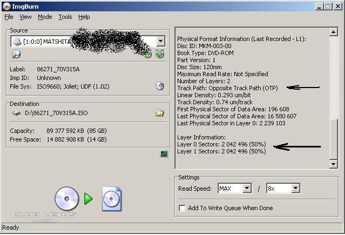Click the info panel scrollbar thumb
The image size is (345, 235).
coord(333,138)
